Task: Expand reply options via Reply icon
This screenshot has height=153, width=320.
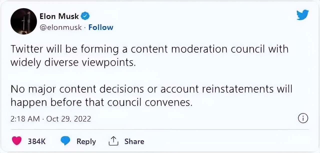Action: point(65,141)
